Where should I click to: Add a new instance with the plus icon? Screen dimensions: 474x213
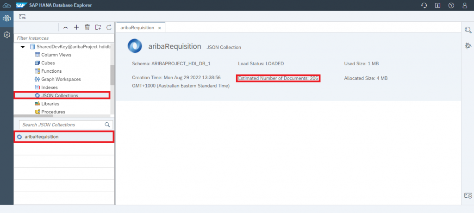(76, 27)
